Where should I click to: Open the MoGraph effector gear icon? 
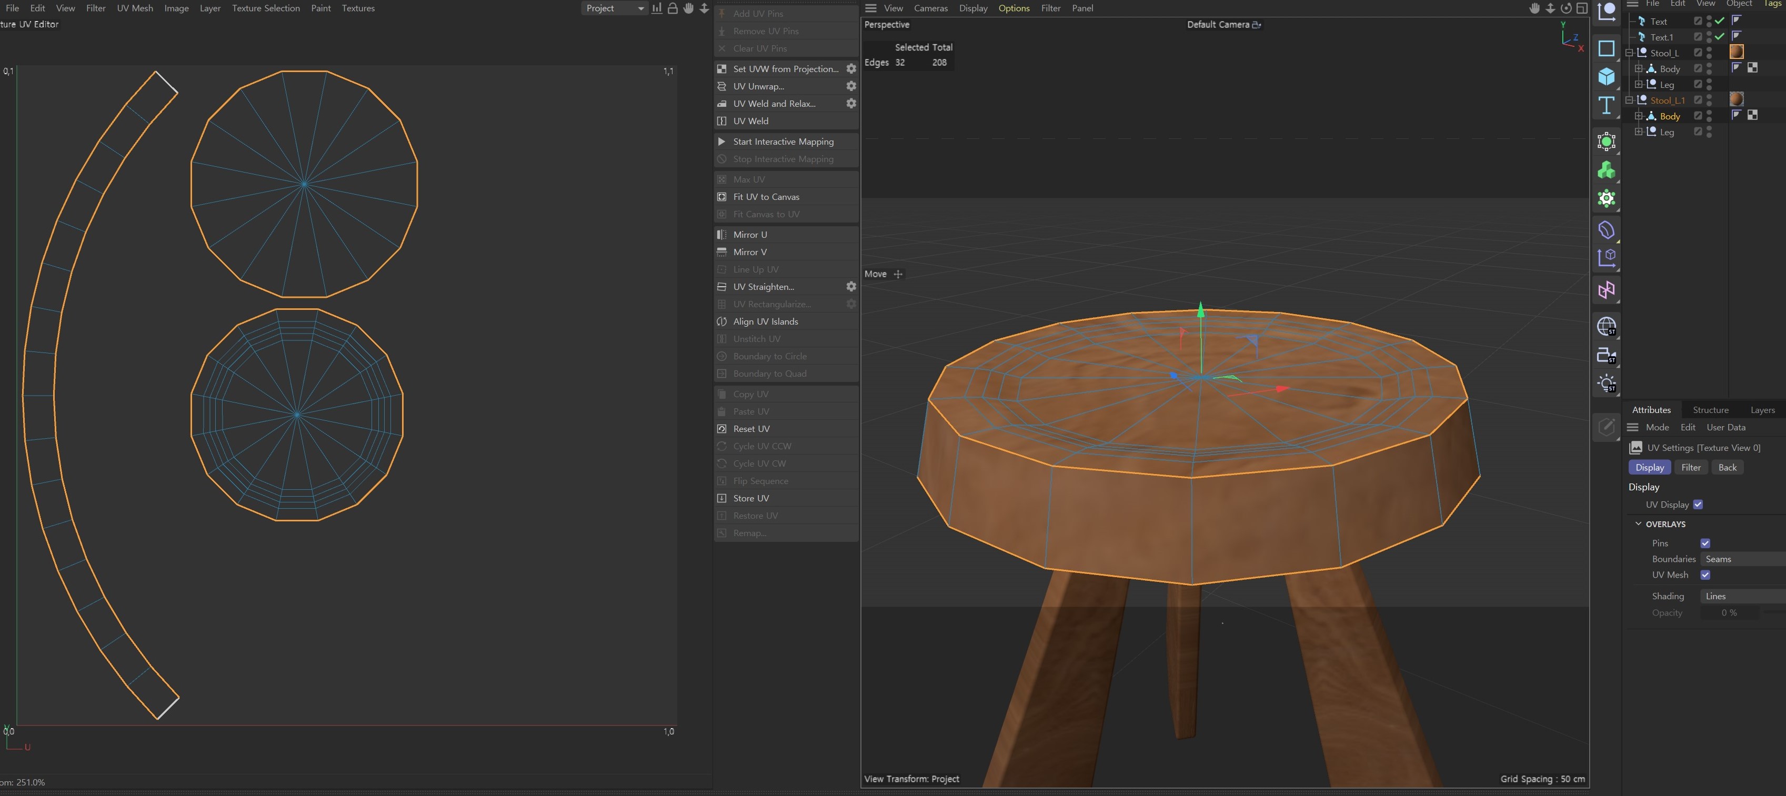[x=1606, y=198]
